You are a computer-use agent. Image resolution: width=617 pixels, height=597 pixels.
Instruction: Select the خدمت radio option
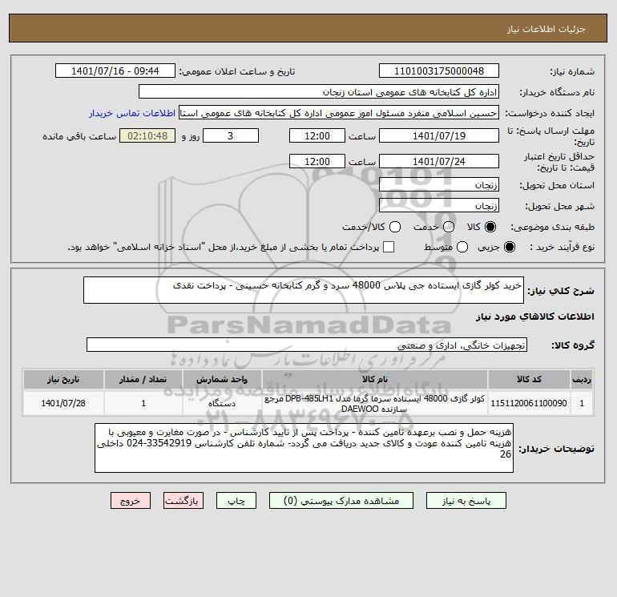(x=449, y=227)
